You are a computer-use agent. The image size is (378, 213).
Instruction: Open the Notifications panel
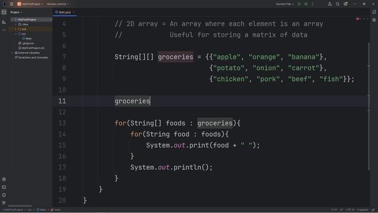[374, 12]
